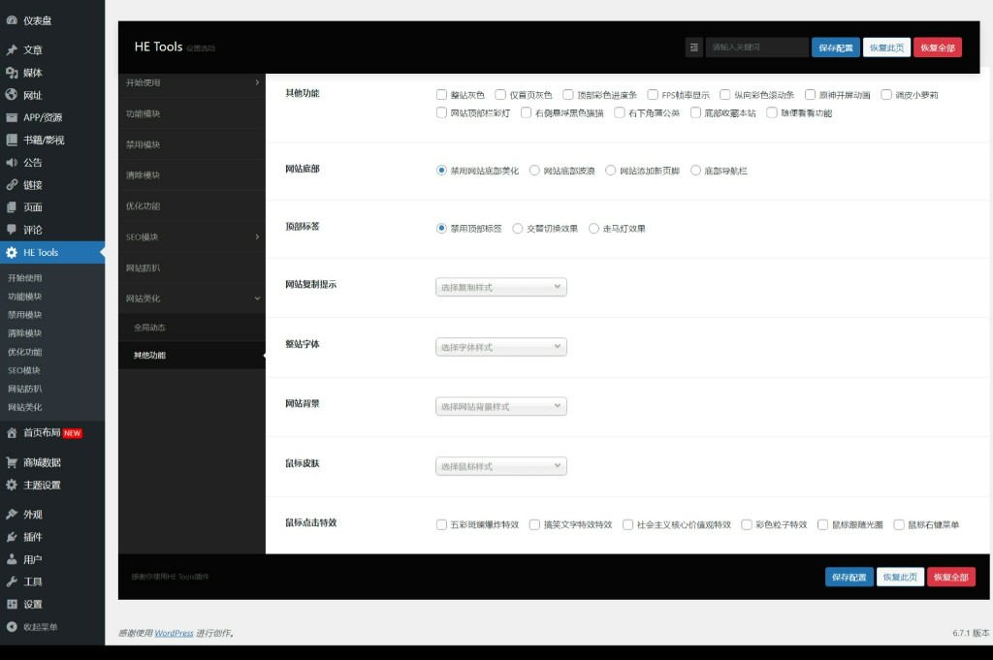The height and width of the screenshot is (660, 993).
Task: Open the 选择网站背景样式 dropdown
Action: click(x=501, y=406)
